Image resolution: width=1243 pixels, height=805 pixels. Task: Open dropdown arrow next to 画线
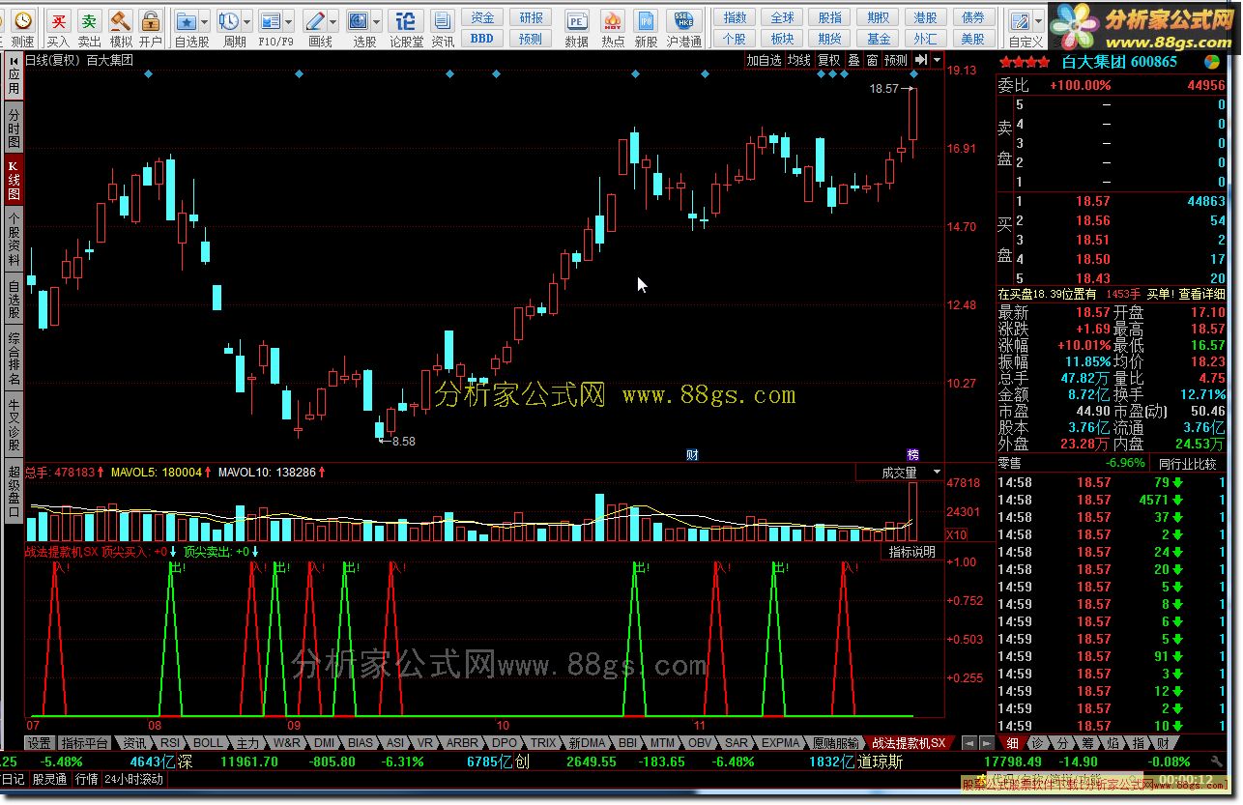coord(332,20)
